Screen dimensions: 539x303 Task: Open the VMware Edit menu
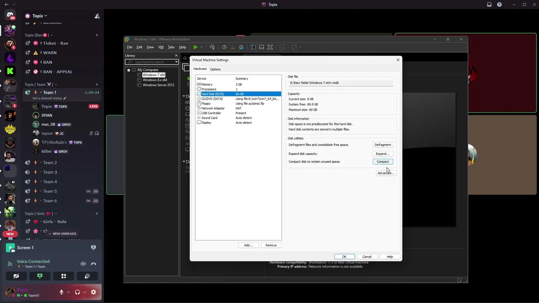[x=139, y=47]
